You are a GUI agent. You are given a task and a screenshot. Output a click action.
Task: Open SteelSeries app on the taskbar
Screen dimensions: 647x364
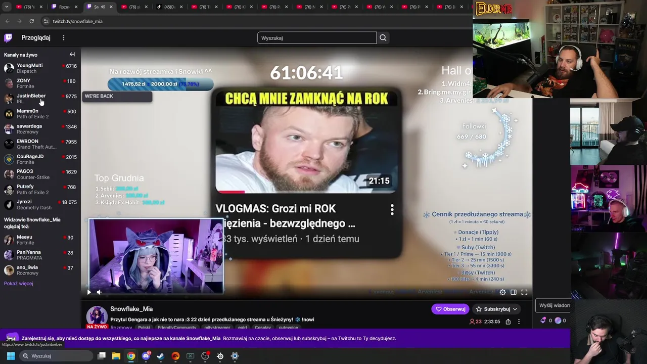[220, 356]
